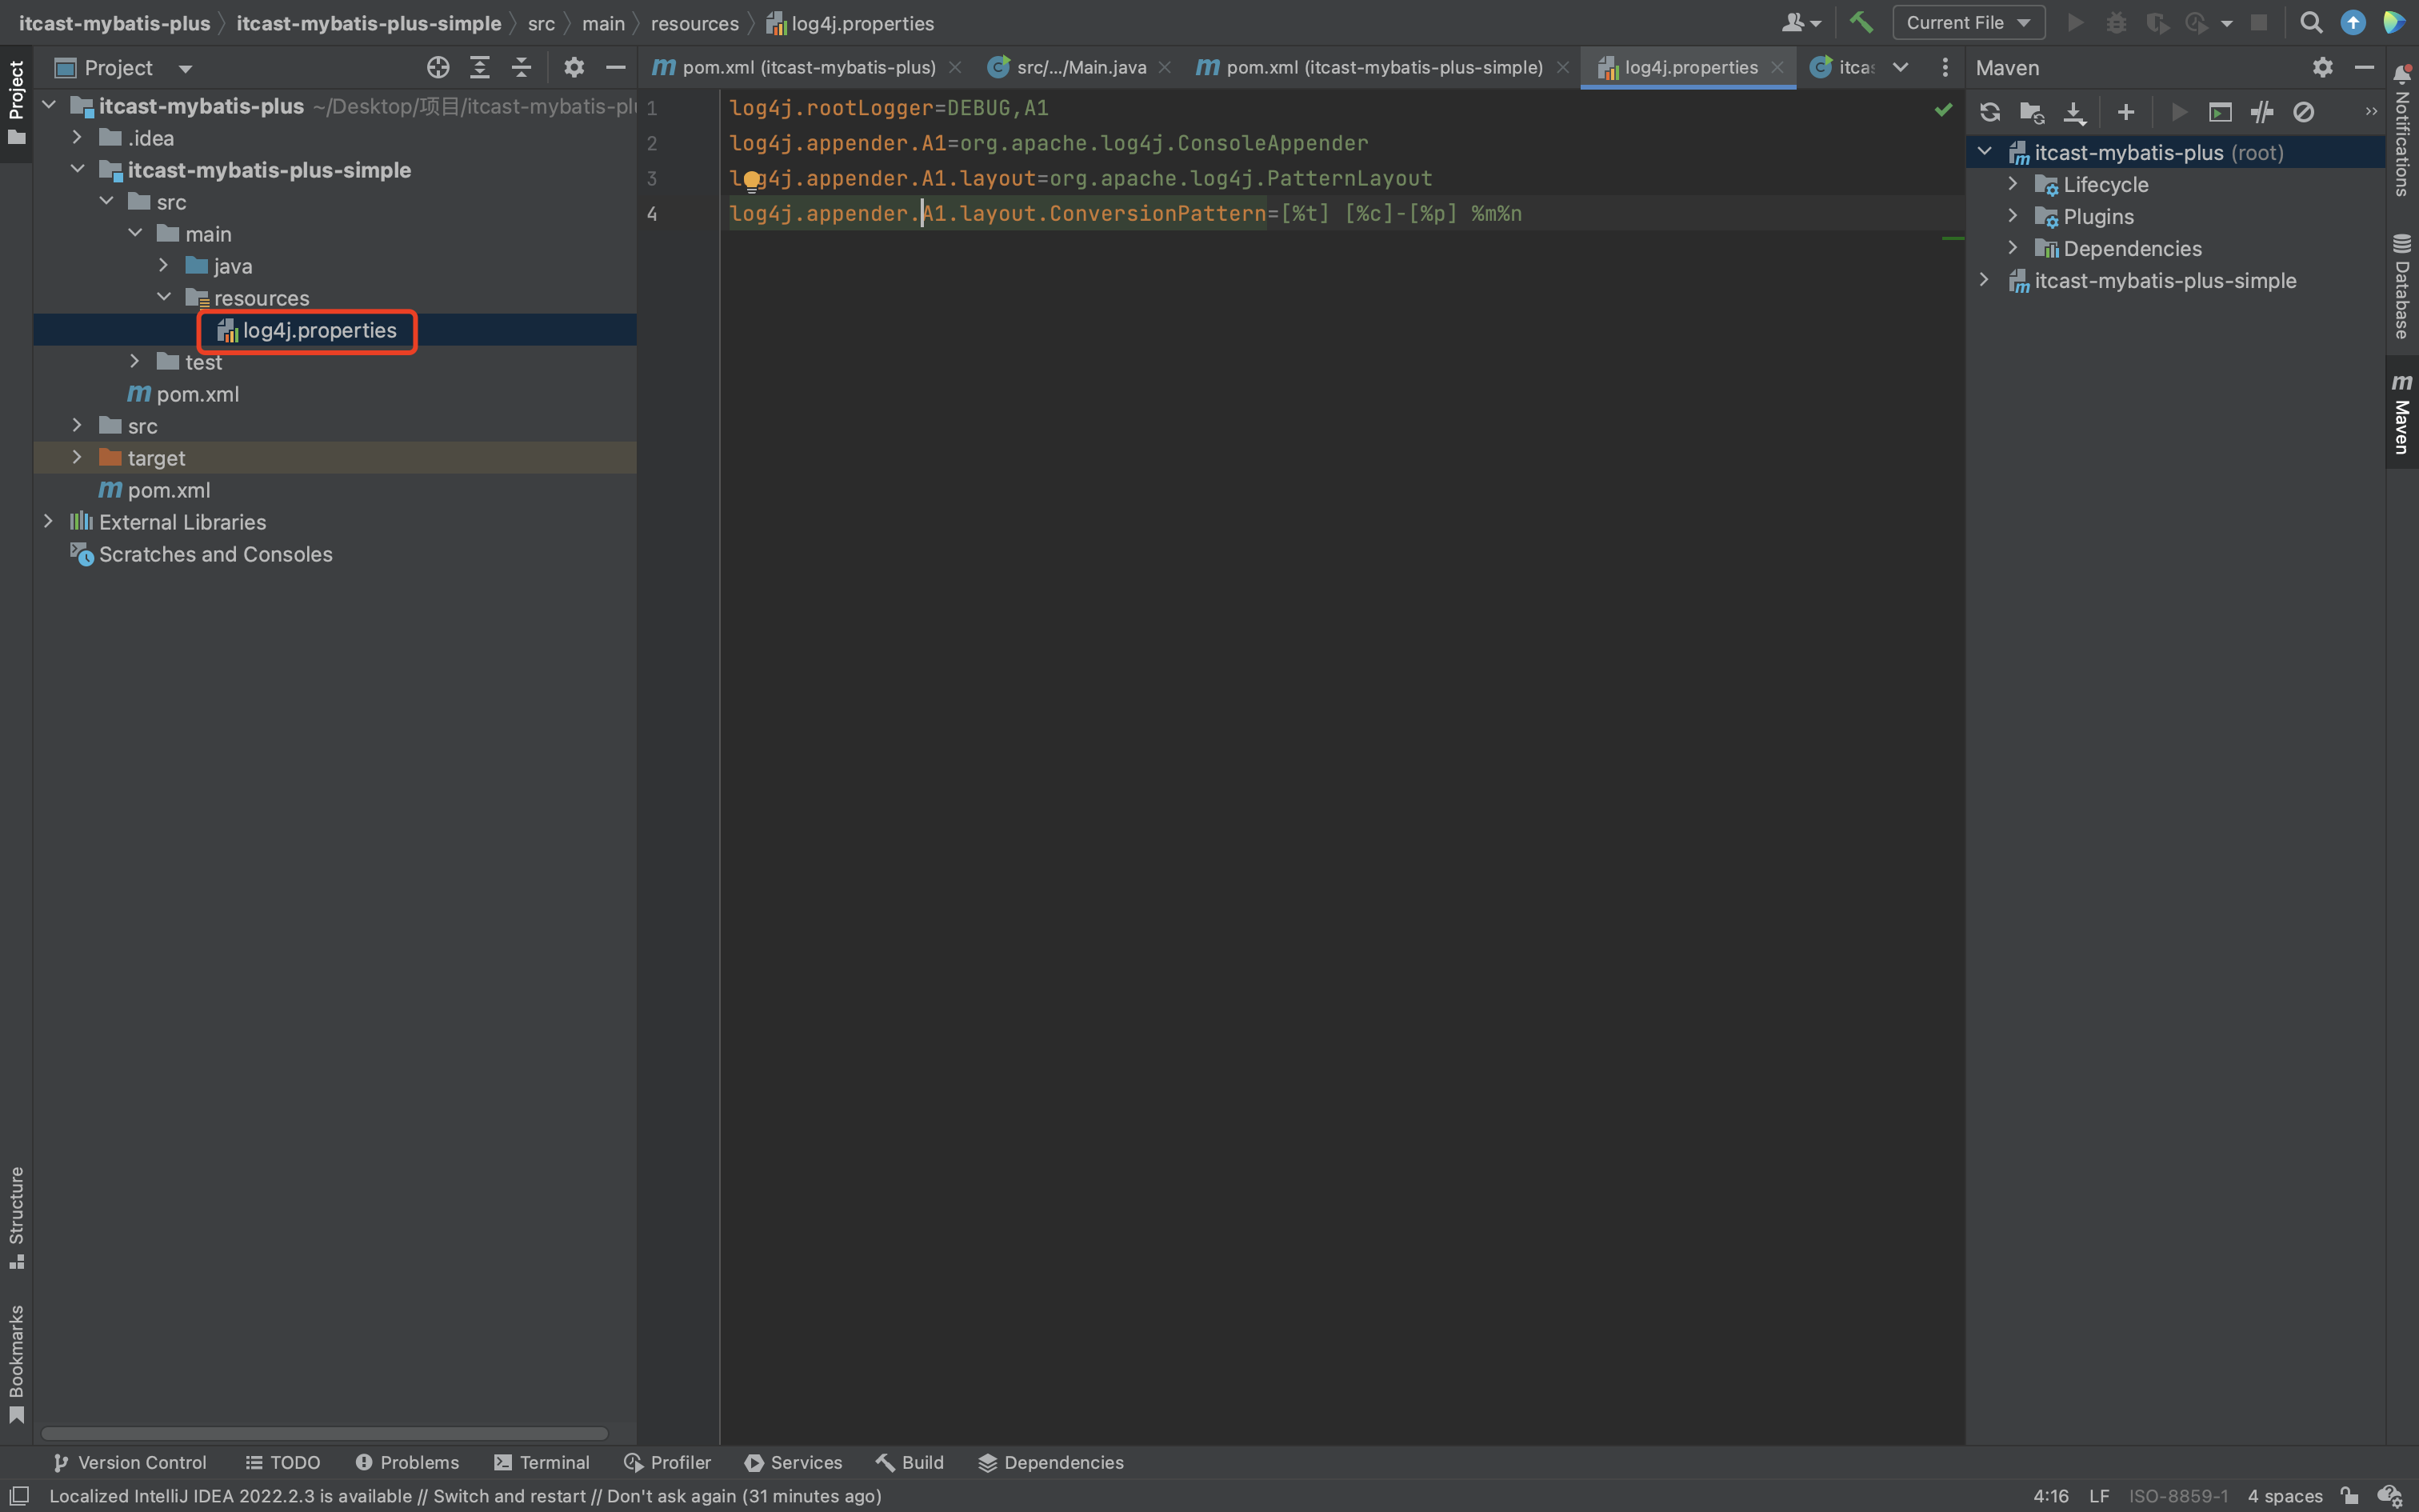Click the project tree horizontal scrollbar
This screenshot has width=2419, height=1512.
point(324,1433)
